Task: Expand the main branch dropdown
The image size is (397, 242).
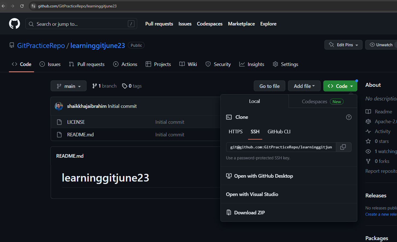Action: pos(68,86)
